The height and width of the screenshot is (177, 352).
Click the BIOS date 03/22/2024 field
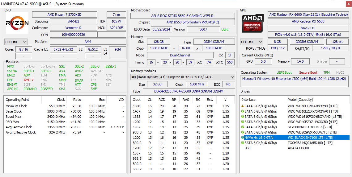[x=161, y=29]
